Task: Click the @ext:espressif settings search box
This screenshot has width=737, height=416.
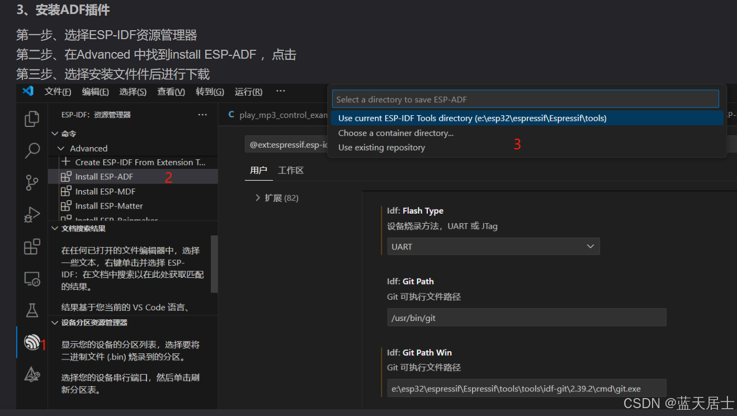Action: pyautogui.click(x=287, y=144)
